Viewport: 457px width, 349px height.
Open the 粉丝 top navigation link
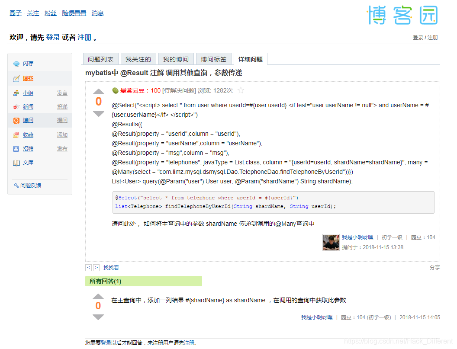[x=51, y=13]
